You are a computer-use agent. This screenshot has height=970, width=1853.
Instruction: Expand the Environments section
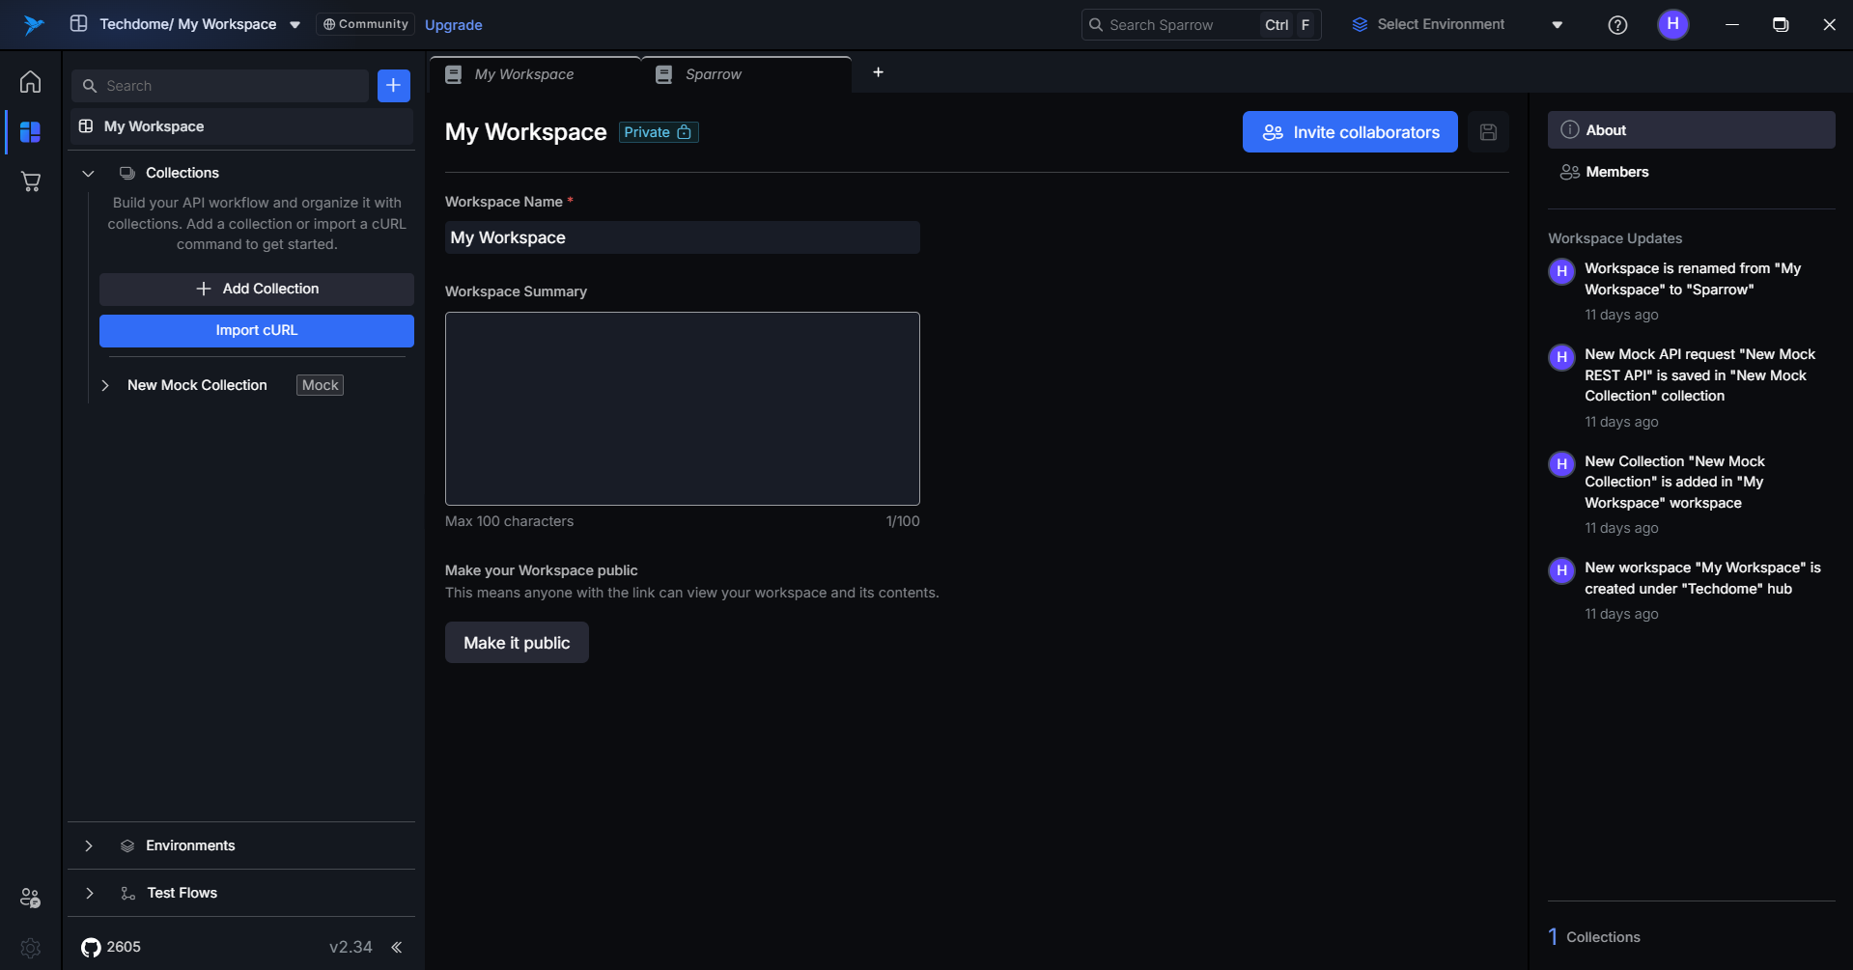(89, 846)
